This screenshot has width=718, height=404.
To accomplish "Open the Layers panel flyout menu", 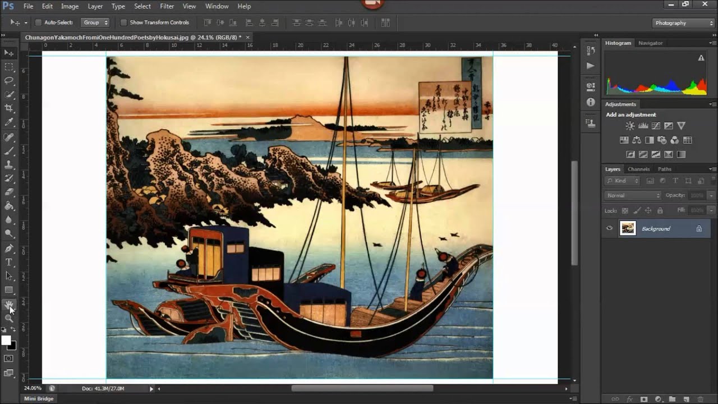I will pos(712,169).
